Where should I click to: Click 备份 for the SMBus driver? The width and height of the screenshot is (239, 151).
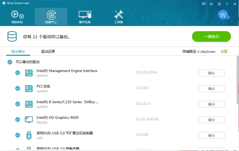pyautogui.click(x=212, y=104)
